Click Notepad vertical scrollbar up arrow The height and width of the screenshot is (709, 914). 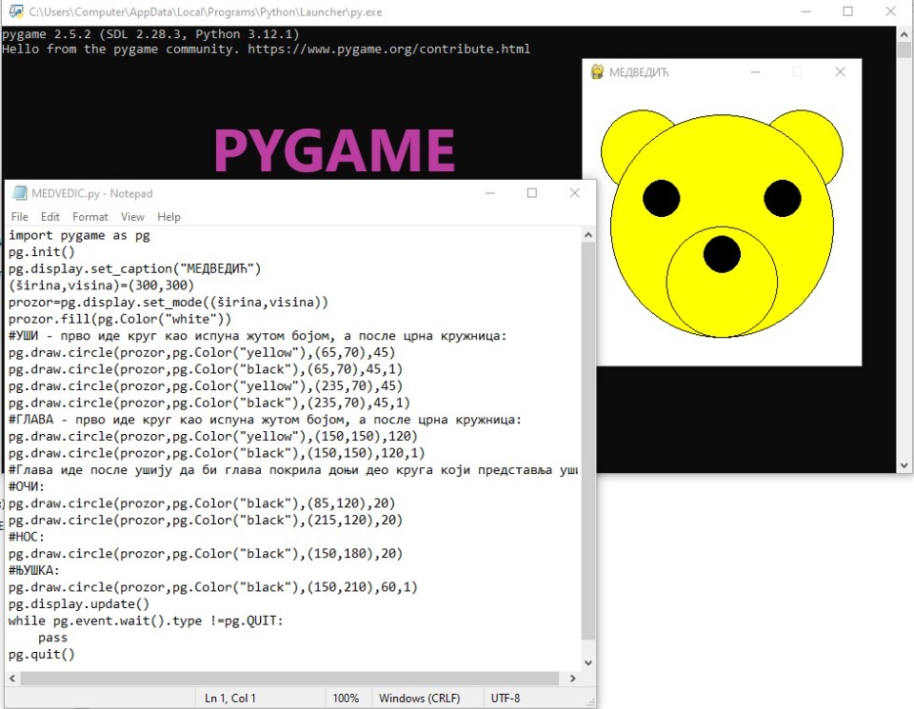[x=588, y=235]
